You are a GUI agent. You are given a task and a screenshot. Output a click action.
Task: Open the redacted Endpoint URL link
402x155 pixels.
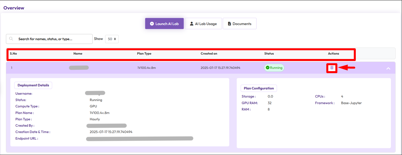coord(139,139)
